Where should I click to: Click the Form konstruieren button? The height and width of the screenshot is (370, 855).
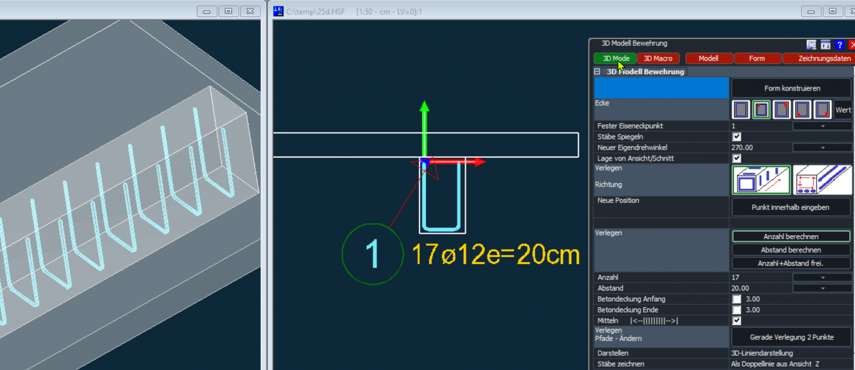tap(792, 88)
